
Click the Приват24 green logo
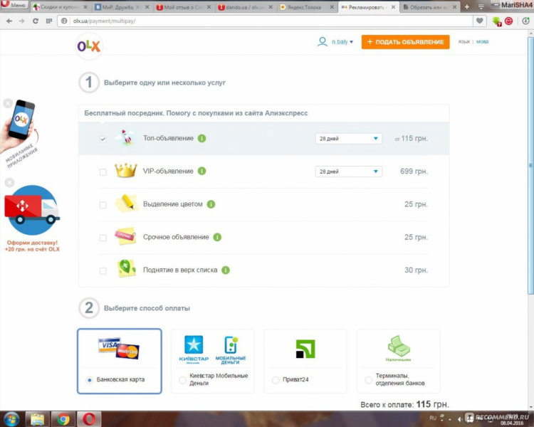(x=305, y=349)
